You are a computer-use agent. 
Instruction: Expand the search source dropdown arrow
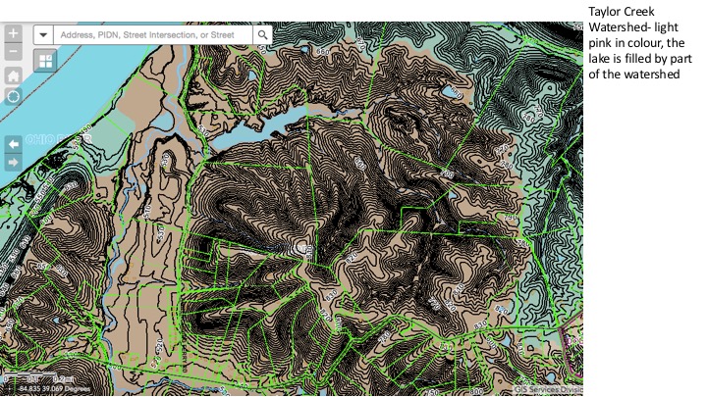click(x=44, y=34)
